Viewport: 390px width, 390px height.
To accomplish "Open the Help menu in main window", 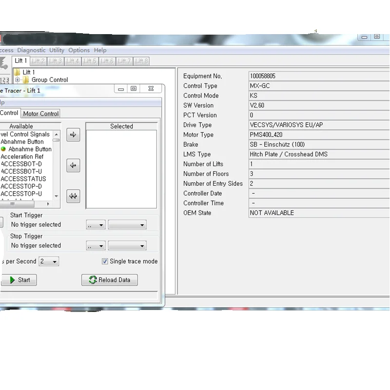I will tap(100, 50).
